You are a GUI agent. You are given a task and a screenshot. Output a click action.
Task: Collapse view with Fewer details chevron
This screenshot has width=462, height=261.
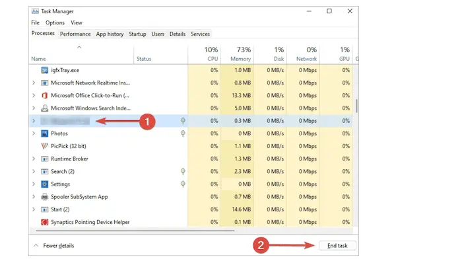[36, 245]
